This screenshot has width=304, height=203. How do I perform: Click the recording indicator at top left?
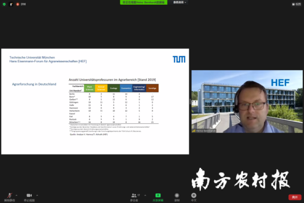[x=19, y=4]
